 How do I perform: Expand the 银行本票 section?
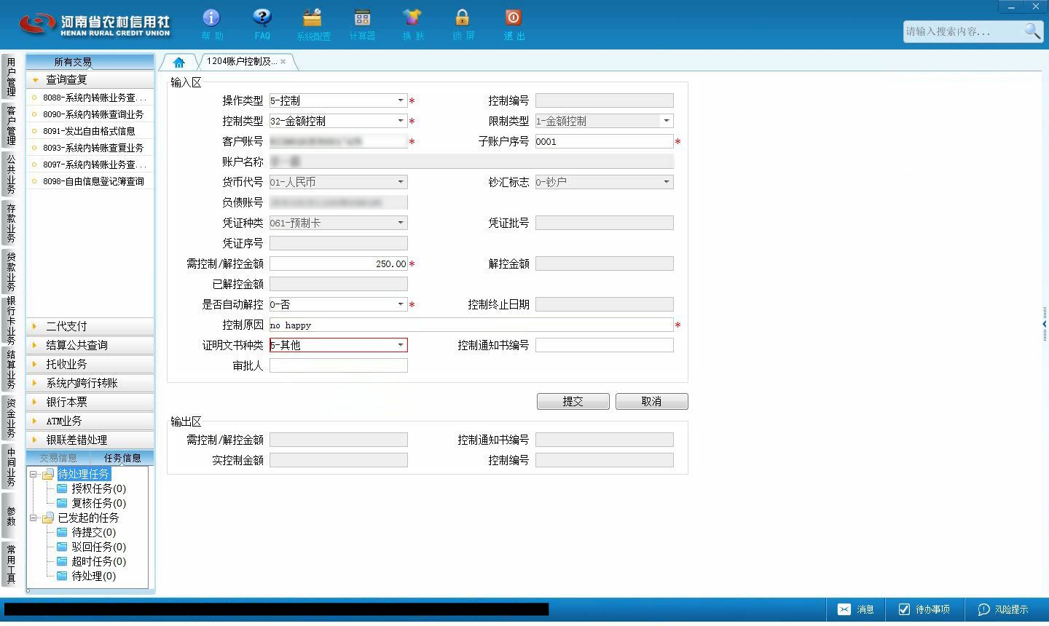point(90,402)
